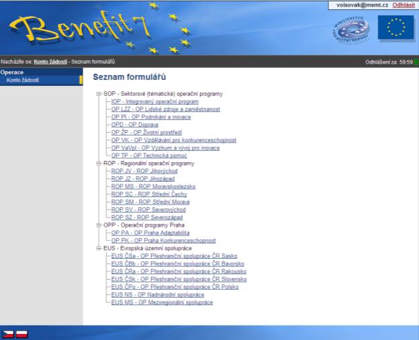419x340 pixels.
Task: Collapse the OPP Prague programs tree node
Action: tap(99, 225)
